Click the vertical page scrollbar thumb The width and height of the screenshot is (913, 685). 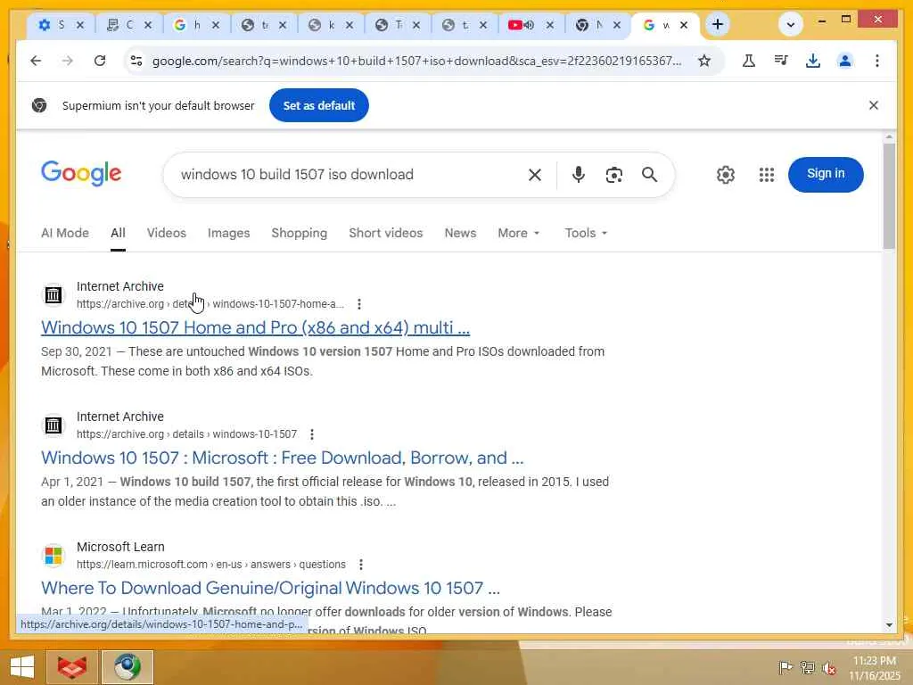(x=889, y=196)
